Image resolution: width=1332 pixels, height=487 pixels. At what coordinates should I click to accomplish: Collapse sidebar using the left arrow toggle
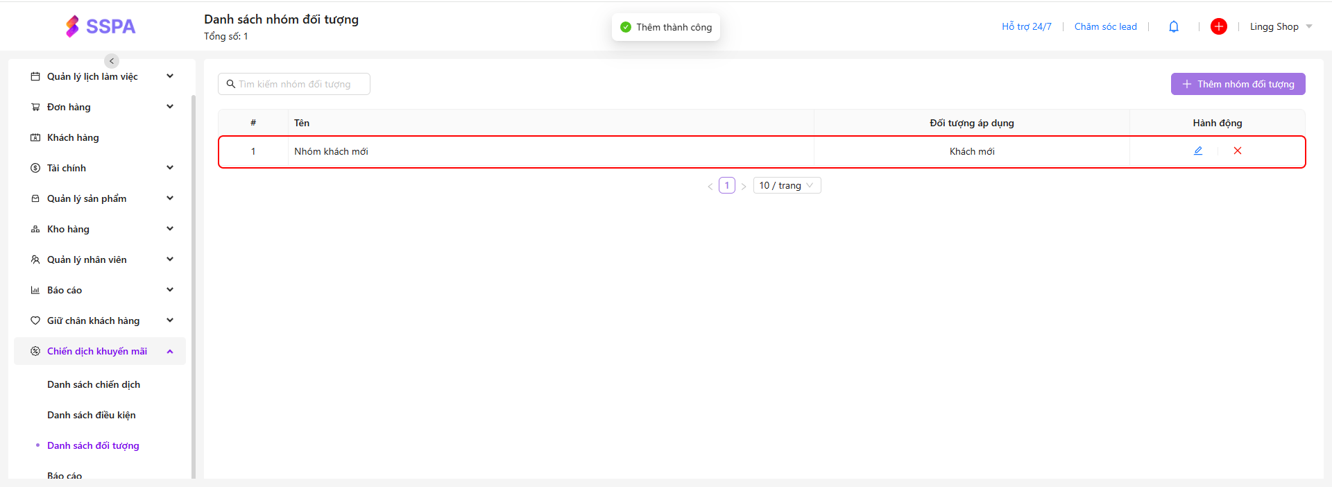112,61
